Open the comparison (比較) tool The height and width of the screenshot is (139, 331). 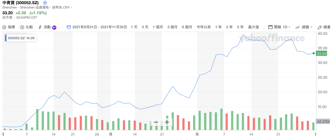[x=27, y=27]
